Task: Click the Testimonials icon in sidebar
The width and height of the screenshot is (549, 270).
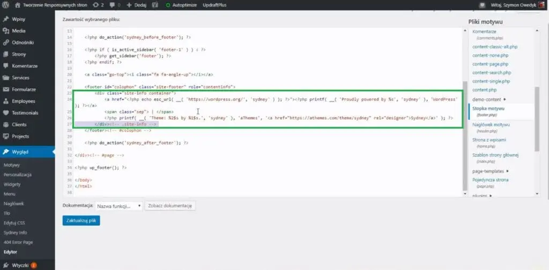Action: (5, 113)
